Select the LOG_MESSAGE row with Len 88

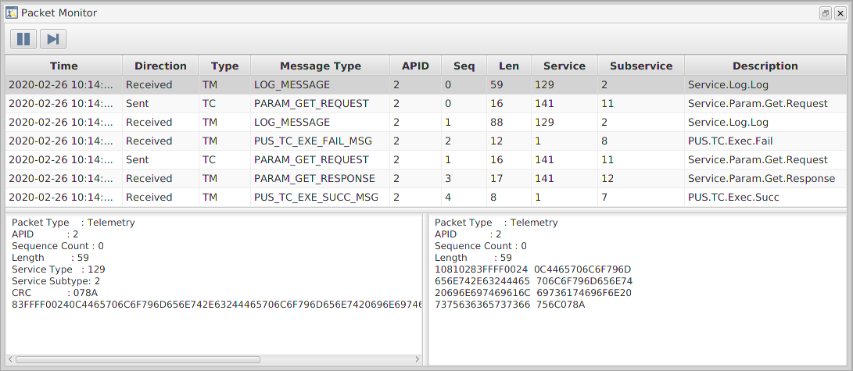[426, 122]
